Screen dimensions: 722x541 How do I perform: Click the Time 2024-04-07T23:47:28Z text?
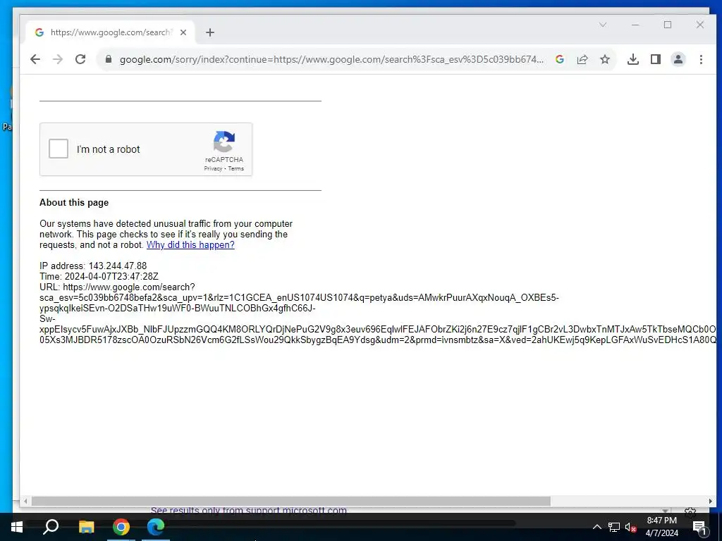(99, 276)
